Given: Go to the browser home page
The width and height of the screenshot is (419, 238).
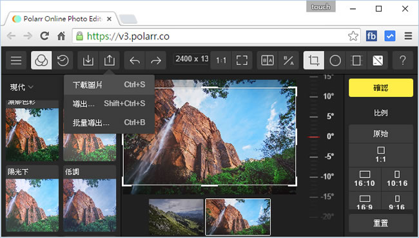Looking at the screenshot, I should [x=61, y=36].
